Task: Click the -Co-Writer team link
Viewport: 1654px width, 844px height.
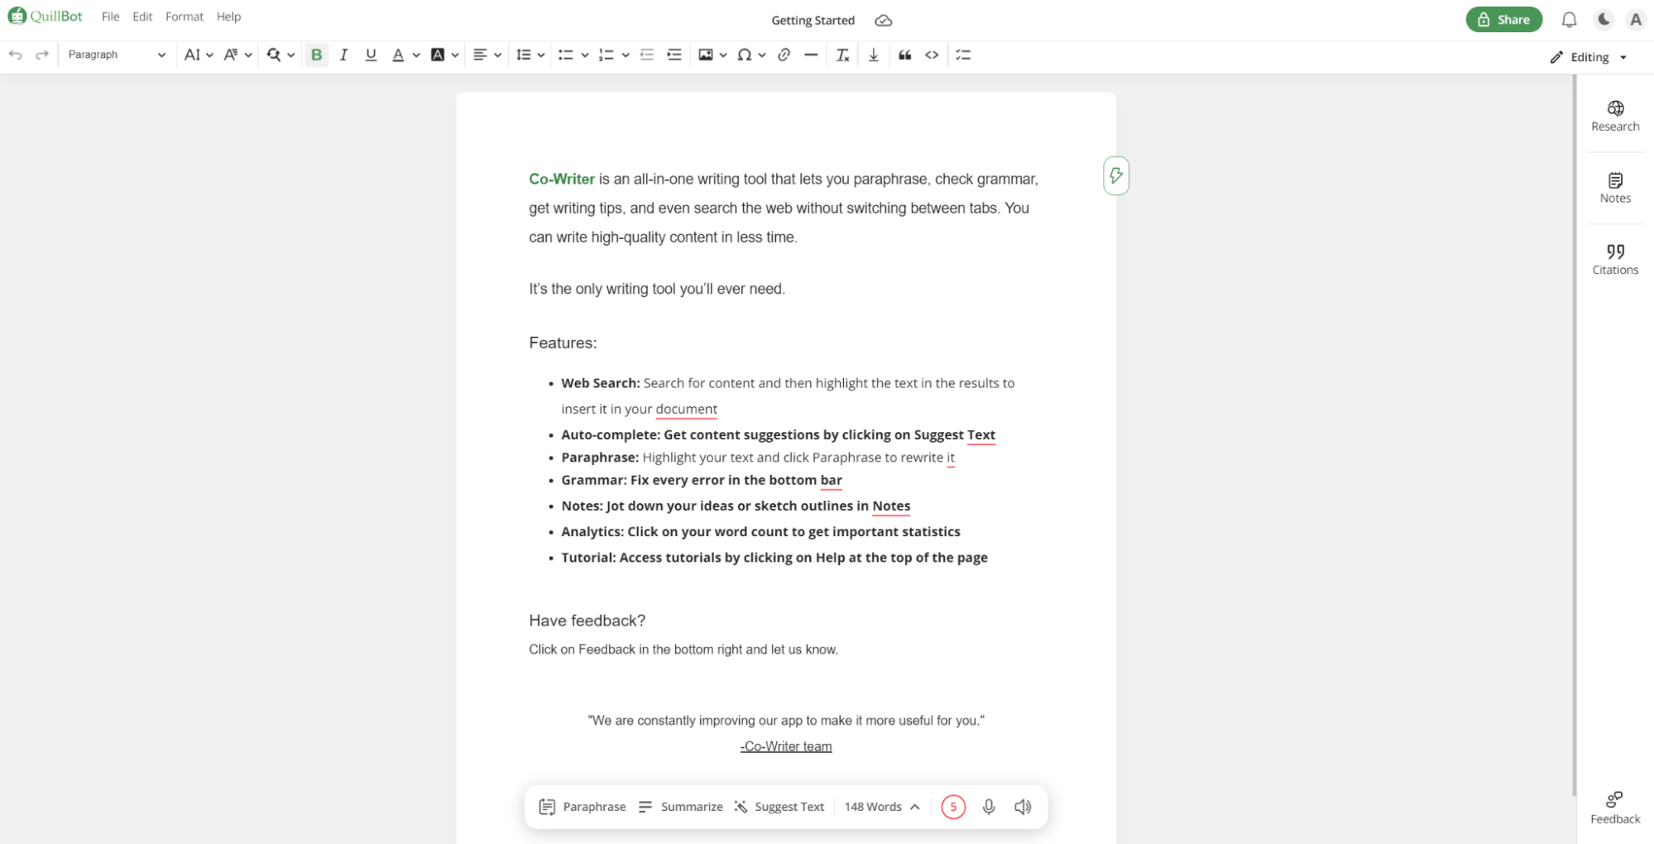Action: tap(786, 746)
